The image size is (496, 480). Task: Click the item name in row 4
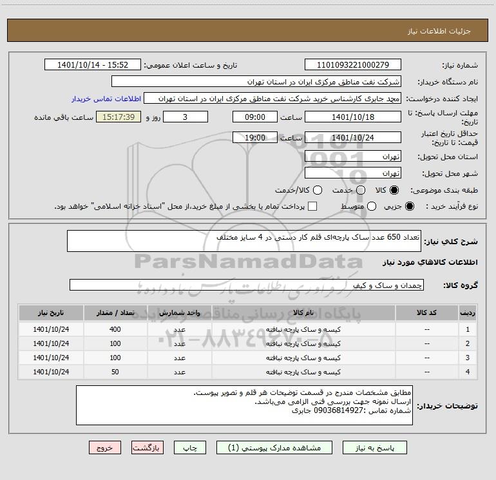303,372
